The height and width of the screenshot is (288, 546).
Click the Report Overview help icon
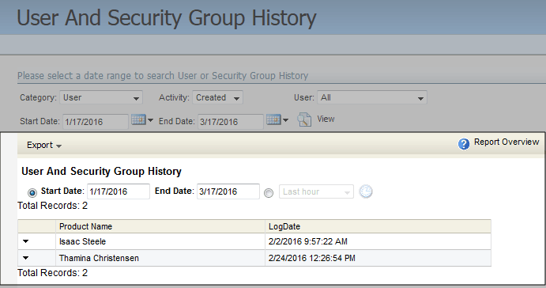pyautogui.click(x=464, y=144)
